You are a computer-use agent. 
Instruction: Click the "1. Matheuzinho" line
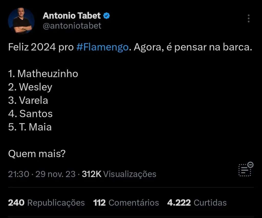pos(43,74)
